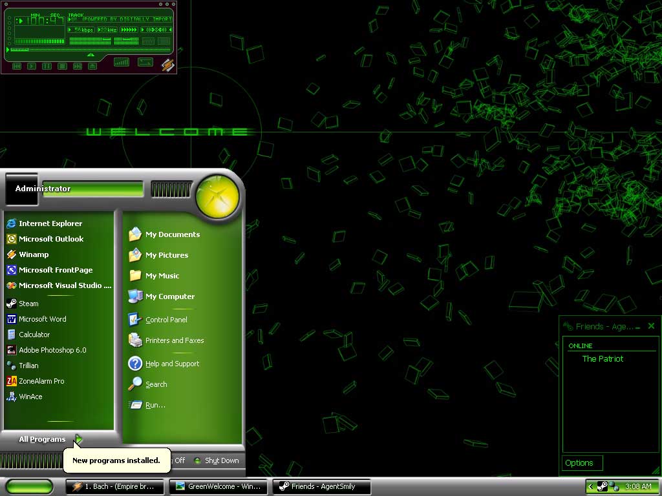Image resolution: width=662 pixels, height=496 pixels.
Task: Click the Steam icon in system tray
Action: point(602,486)
